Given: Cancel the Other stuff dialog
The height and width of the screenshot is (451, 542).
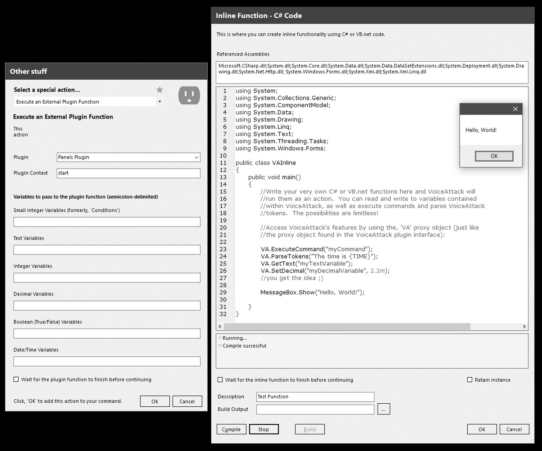Looking at the screenshot, I should 187,401.
